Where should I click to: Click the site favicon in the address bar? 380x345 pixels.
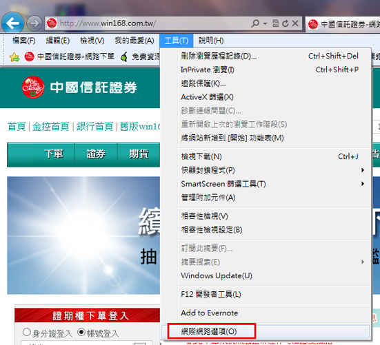(x=52, y=23)
